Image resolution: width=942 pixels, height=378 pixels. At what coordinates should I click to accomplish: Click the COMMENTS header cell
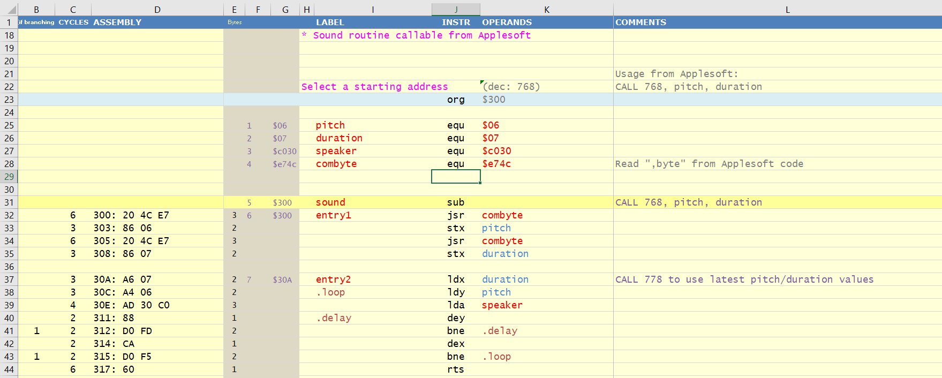641,22
